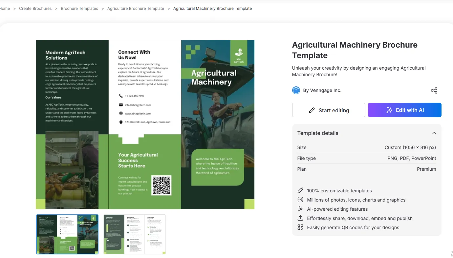Viewport: 453px width, 258px height.
Task: Select the second brochure page thumbnail
Action: (x=135, y=234)
